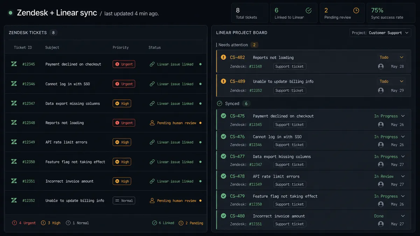Screen dimensions: 420x236
Task: Click green check icon on CS-478
Action: point(223,176)
